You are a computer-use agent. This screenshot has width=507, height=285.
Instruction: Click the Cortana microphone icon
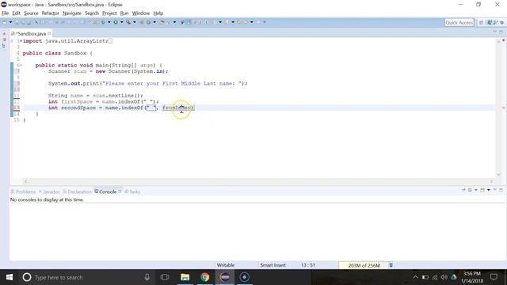[147, 277]
